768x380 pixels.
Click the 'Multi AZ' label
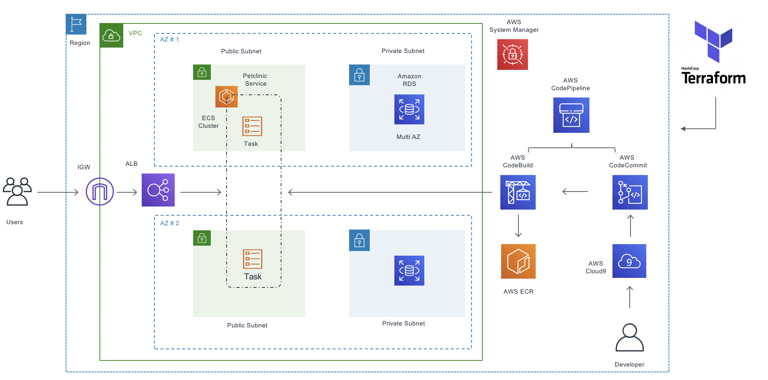(408, 137)
